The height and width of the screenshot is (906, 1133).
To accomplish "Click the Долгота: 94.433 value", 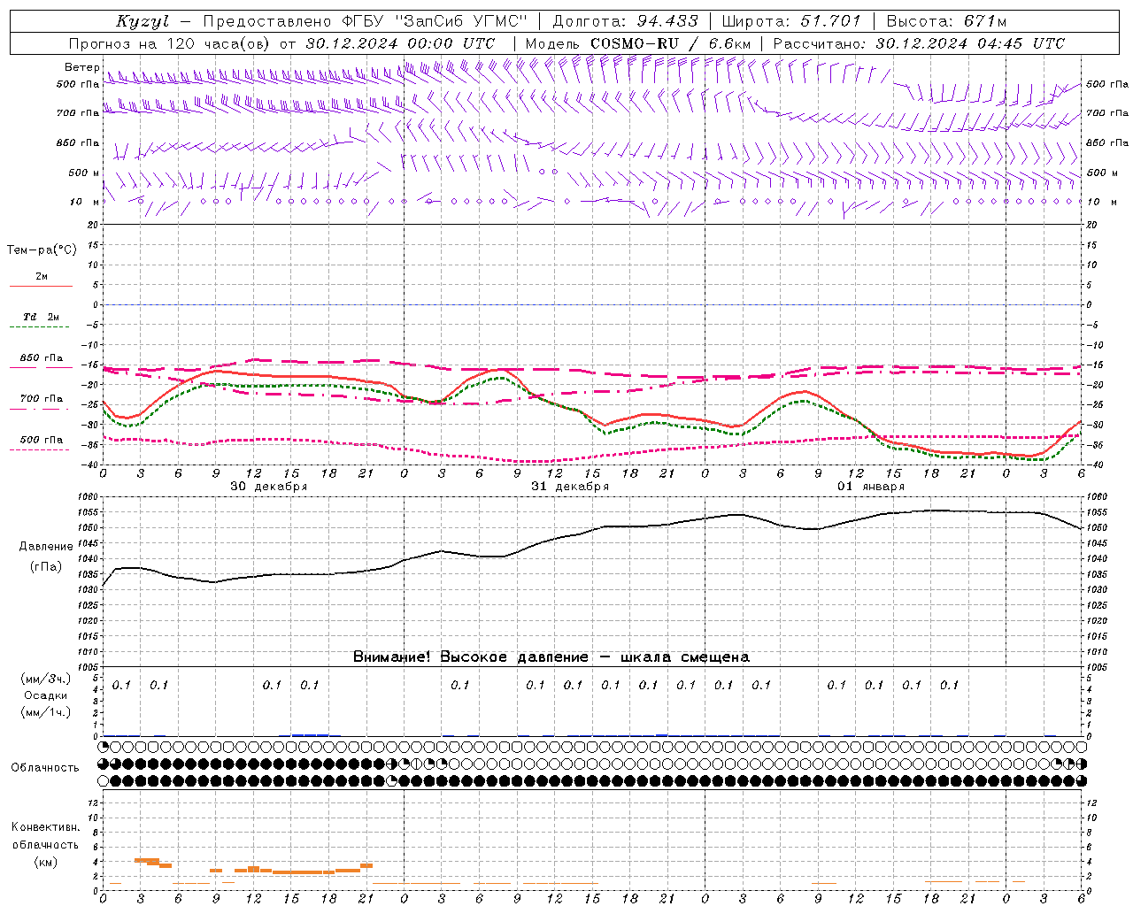I will (x=625, y=21).
